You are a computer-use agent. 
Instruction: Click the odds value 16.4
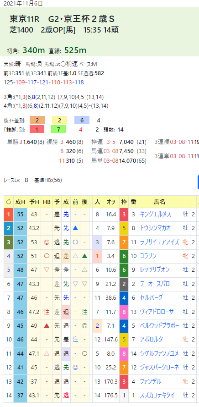click(x=111, y=214)
